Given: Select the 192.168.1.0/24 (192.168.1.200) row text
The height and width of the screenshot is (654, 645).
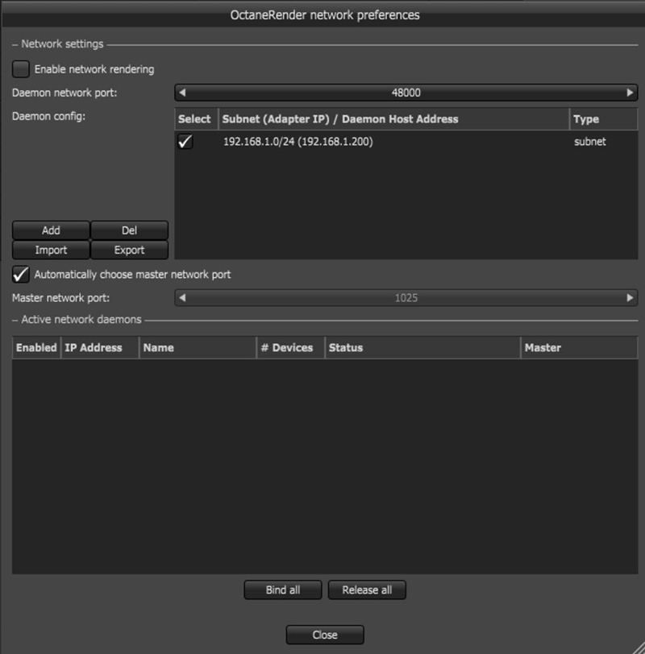Looking at the screenshot, I should [298, 142].
